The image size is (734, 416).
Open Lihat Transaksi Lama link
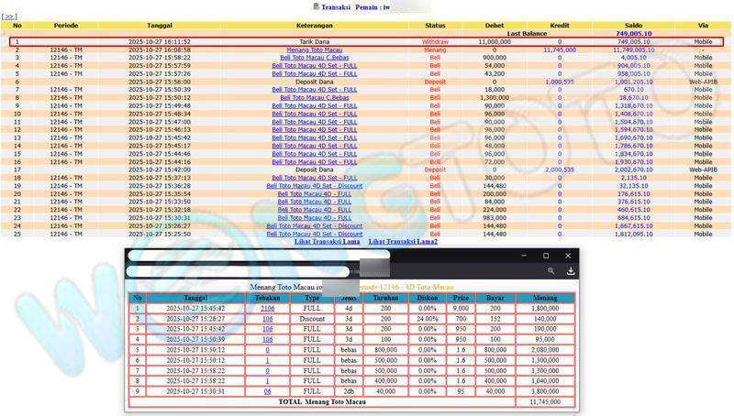coord(327,242)
